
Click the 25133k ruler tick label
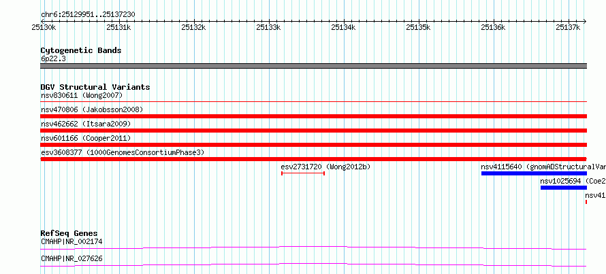tap(269, 27)
